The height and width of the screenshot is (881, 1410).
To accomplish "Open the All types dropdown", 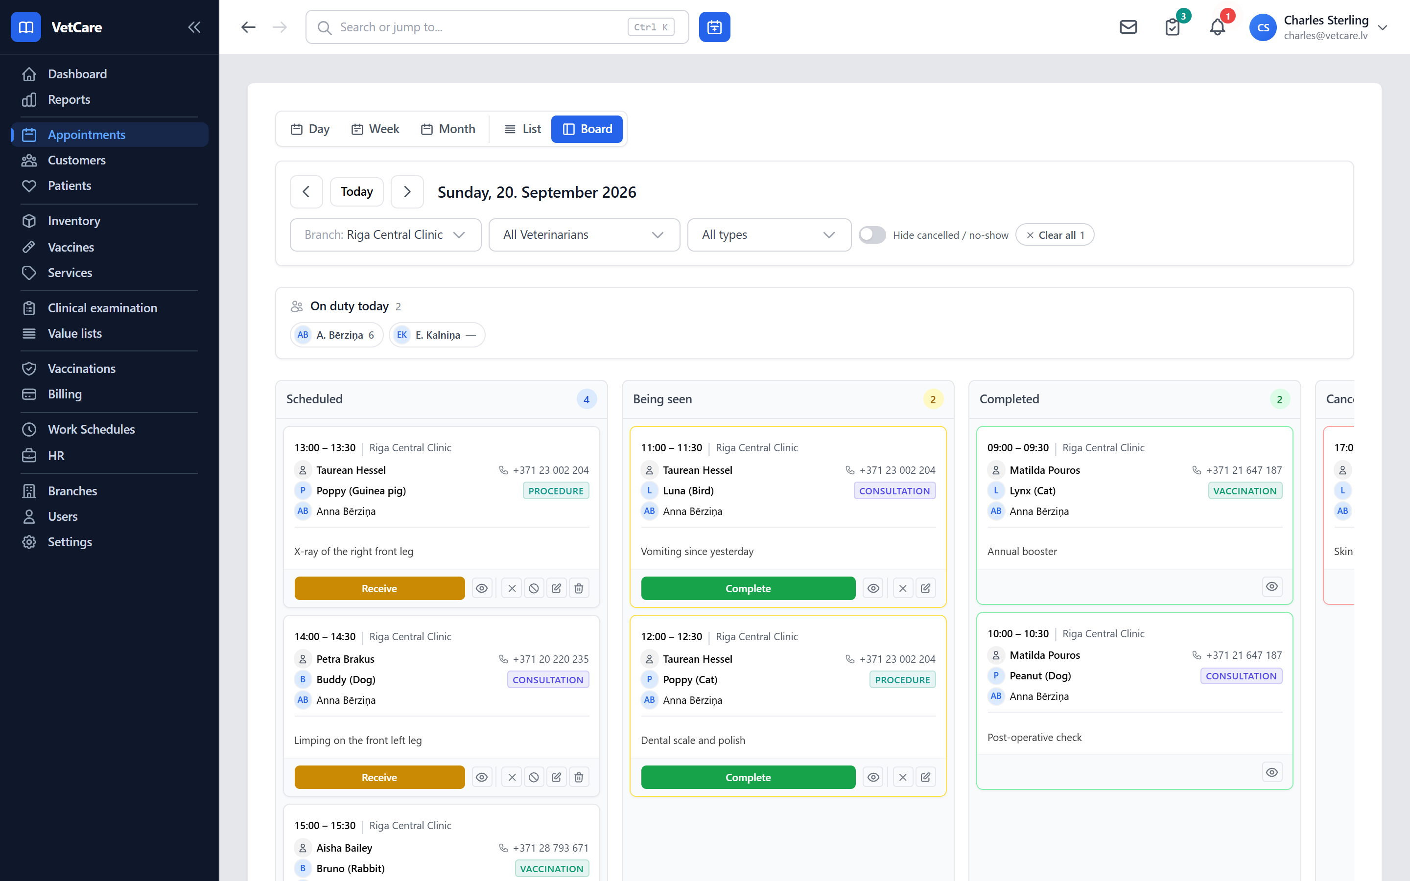I will tap(769, 235).
